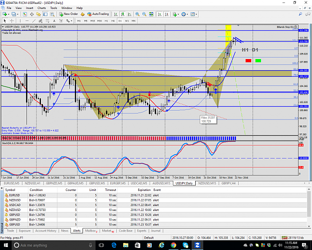The width and height of the screenshot is (312, 250).
Task: Open the Journal terminal tab
Action: 156,230
